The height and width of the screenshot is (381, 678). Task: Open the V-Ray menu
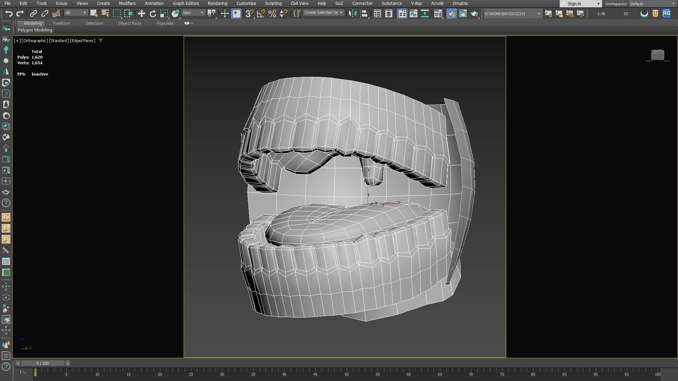point(416,4)
